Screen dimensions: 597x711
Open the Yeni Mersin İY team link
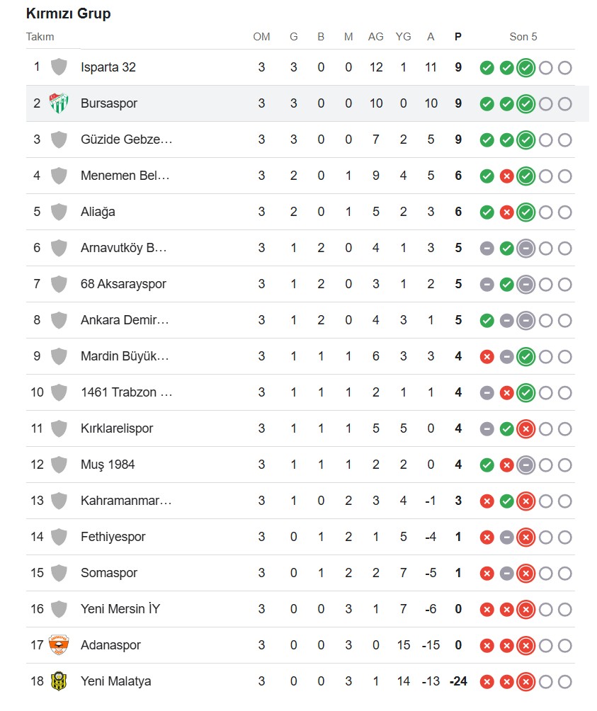click(120, 608)
